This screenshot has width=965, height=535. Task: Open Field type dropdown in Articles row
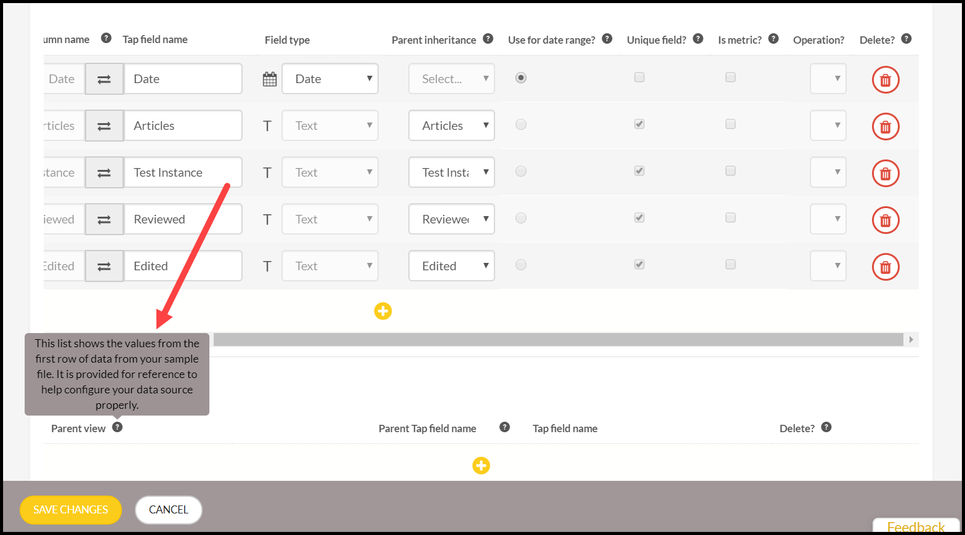[x=330, y=126]
